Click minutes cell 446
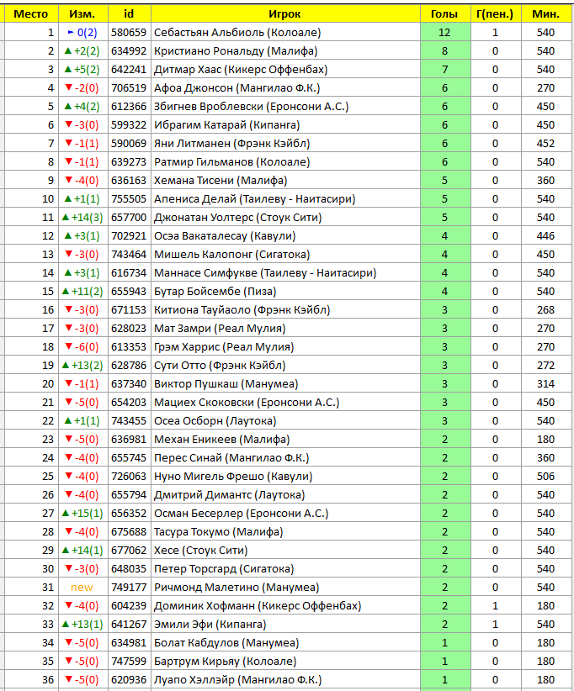This screenshot has height=691, width=574. pyautogui.click(x=545, y=236)
